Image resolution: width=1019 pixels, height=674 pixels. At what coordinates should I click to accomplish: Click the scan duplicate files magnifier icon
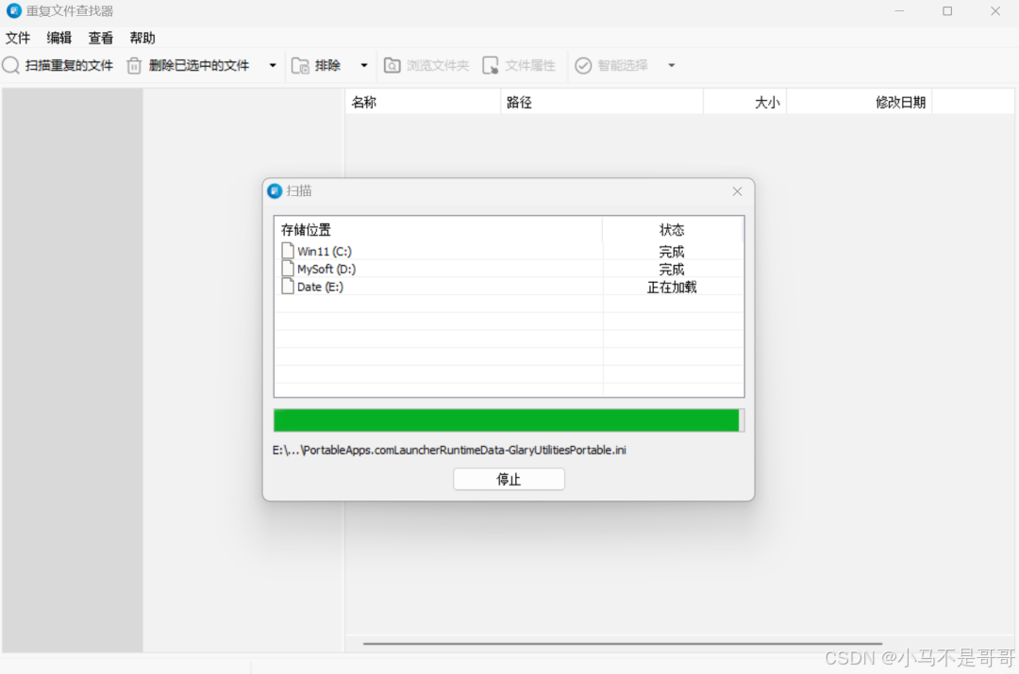[11, 65]
